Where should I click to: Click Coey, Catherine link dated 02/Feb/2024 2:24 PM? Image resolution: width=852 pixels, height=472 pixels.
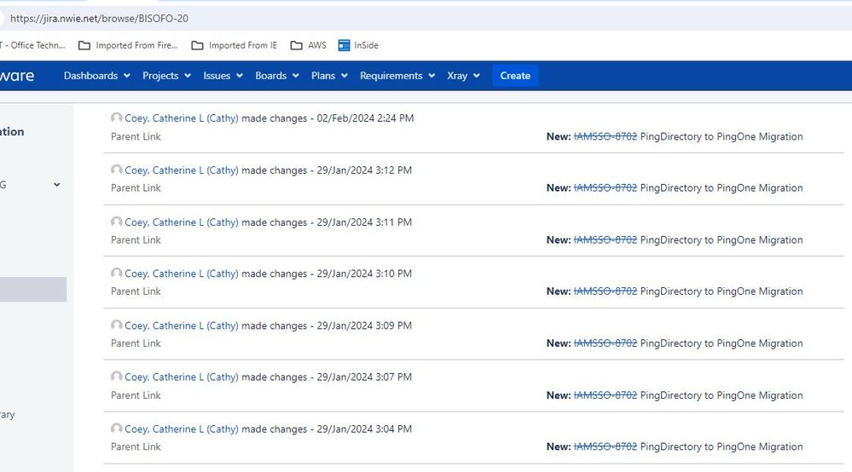coord(182,118)
